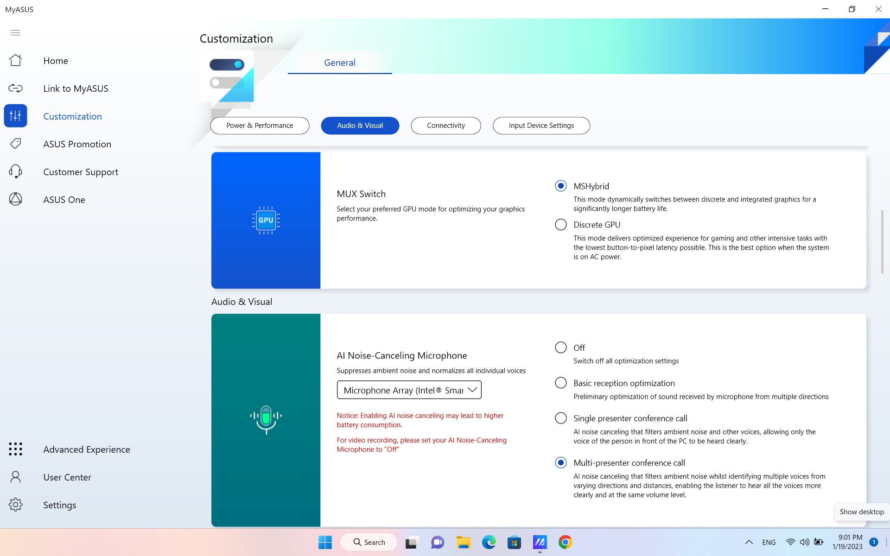Switch to the General tab
890x556 pixels.
340,63
